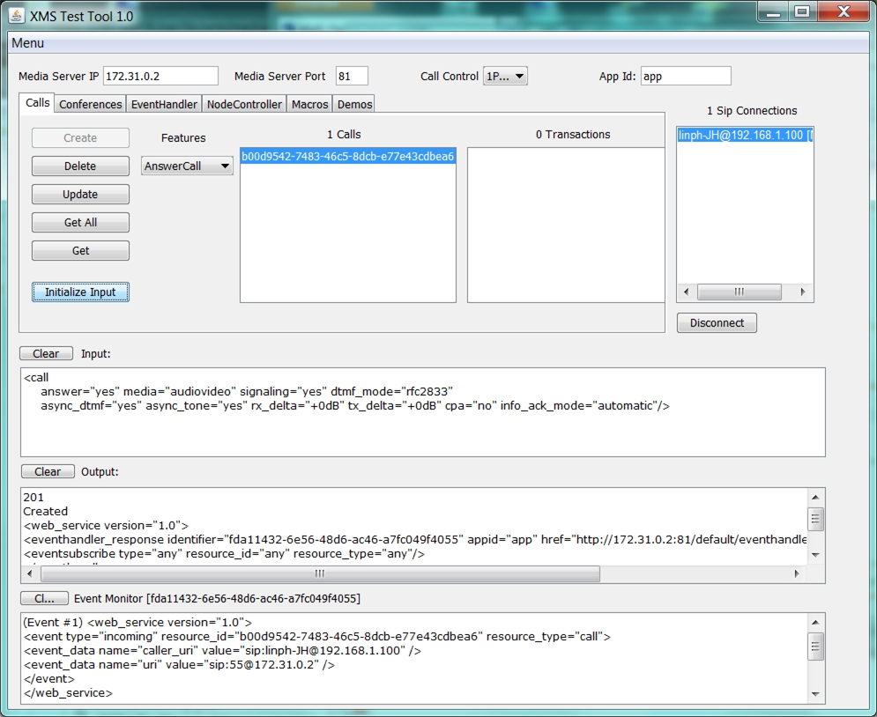
Task: Switch to the Conferences tab
Action: (90, 104)
